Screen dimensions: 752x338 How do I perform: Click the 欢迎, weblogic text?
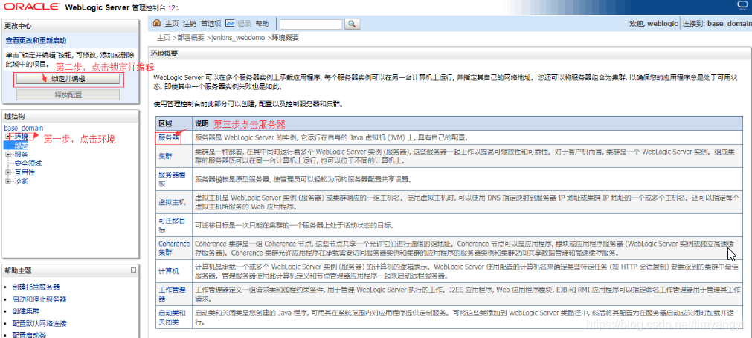coord(652,24)
